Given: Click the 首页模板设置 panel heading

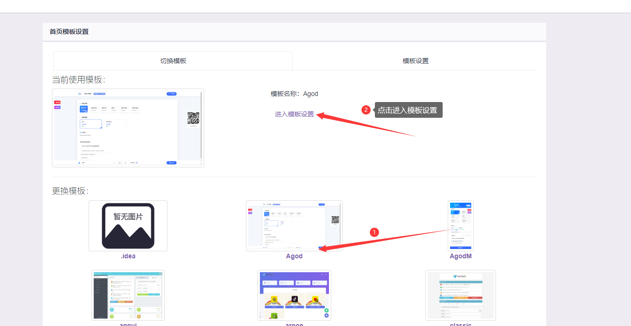Looking at the screenshot, I should pyautogui.click(x=69, y=32).
